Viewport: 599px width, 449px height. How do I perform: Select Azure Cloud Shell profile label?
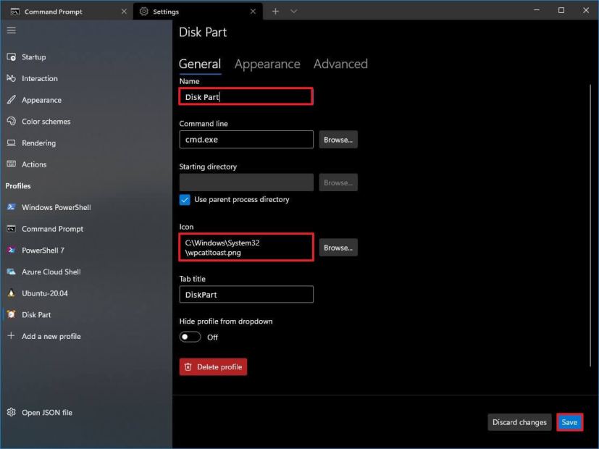[51, 272]
